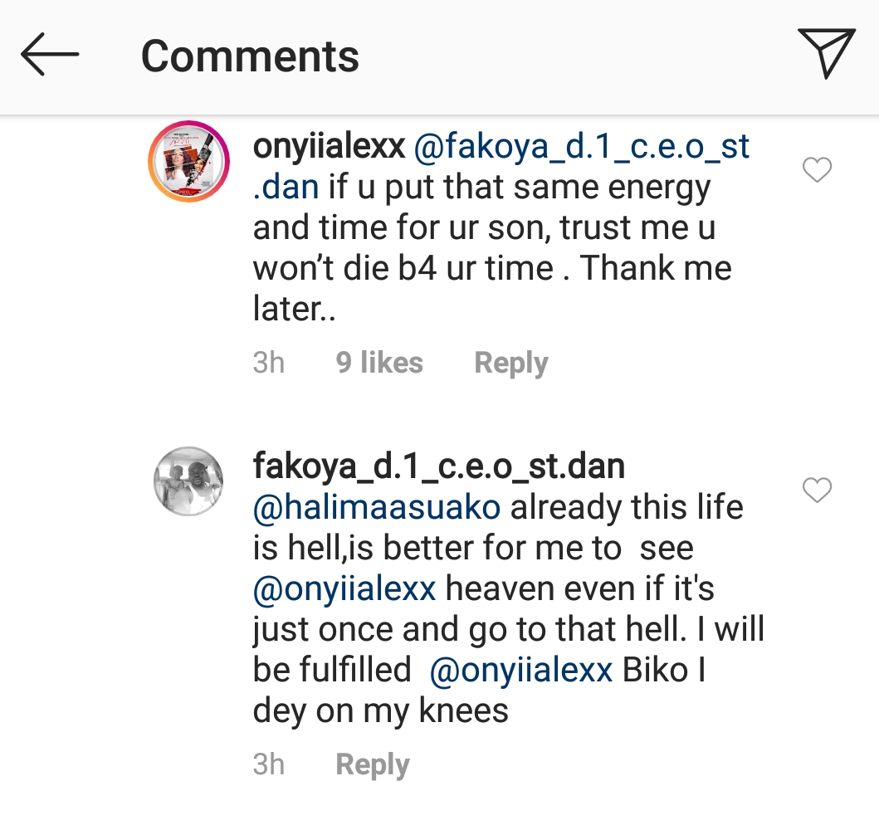The height and width of the screenshot is (820, 879).
Task: View who liked by tapping 9 likes
Action: (378, 362)
